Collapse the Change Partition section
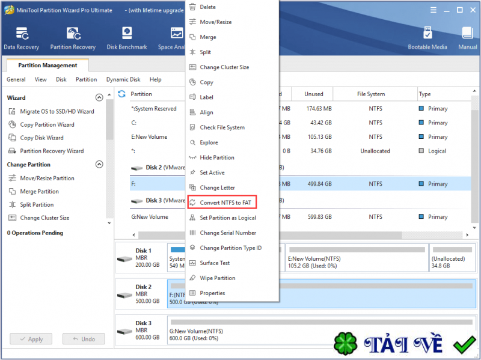The width and height of the screenshot is (481, 360). (99, 165)
